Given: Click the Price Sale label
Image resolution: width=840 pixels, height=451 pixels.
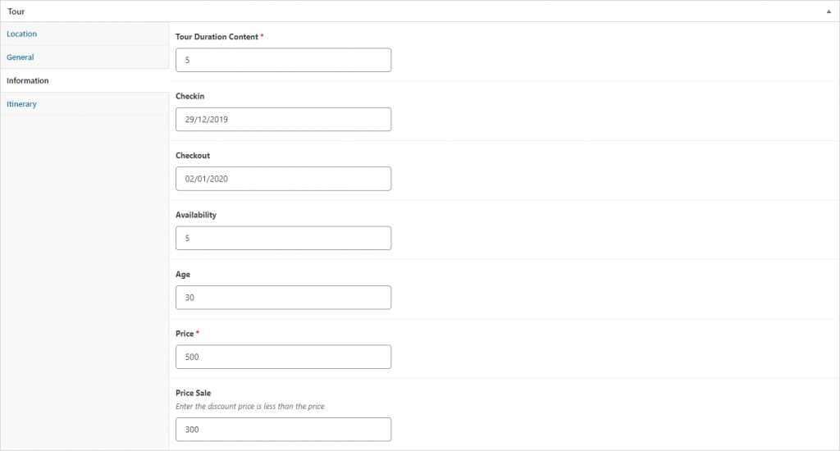Looking at the screenshot, I should tap(194, 393).
